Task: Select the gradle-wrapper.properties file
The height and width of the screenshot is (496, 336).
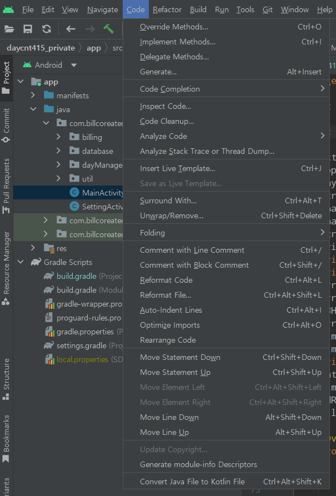Action: pos(84,304)
